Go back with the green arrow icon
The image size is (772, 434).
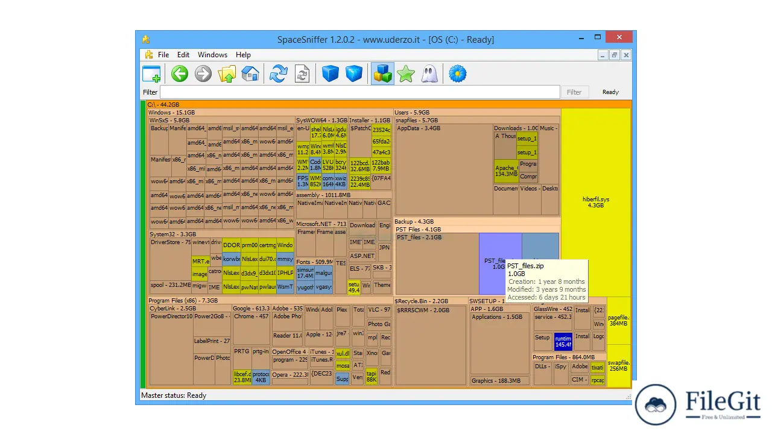180,74
